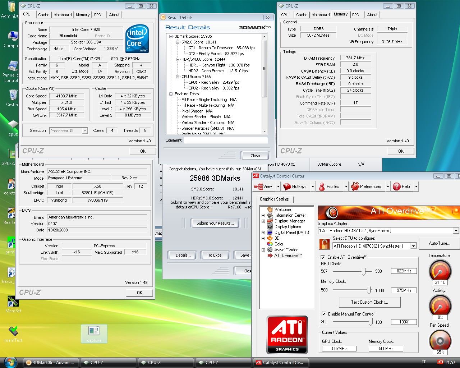Open the Pannello di controllo desktop icon
This screenshot has width=460, height=368.
pos(12,66)
